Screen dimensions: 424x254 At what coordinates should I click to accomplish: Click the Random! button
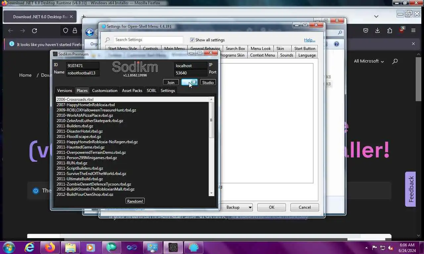coord(135,201)
